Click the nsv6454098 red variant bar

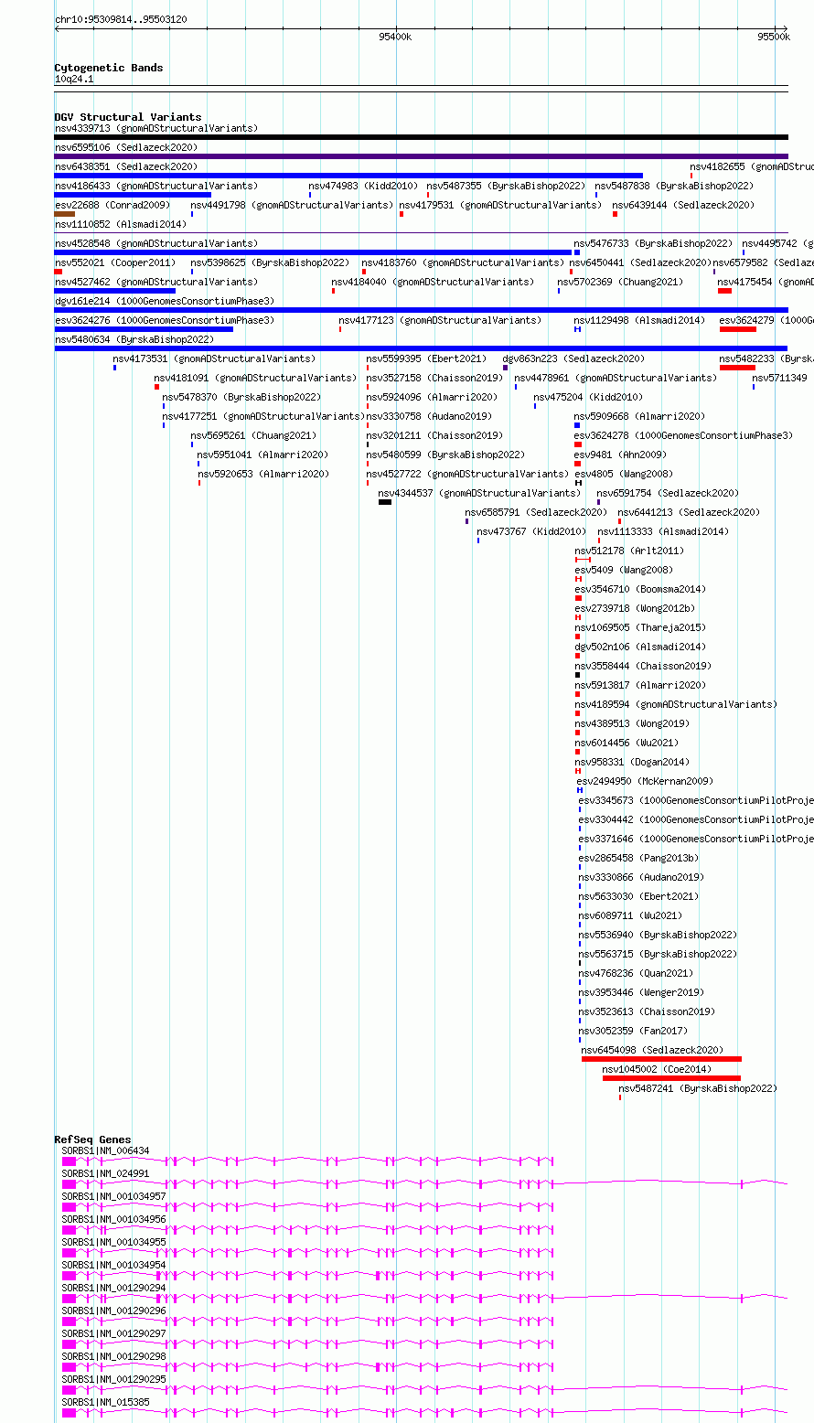pos(661,1059)
